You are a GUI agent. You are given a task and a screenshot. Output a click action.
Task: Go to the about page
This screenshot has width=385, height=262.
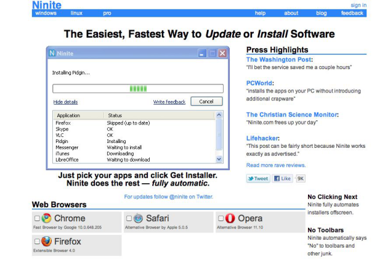point(291,13)
